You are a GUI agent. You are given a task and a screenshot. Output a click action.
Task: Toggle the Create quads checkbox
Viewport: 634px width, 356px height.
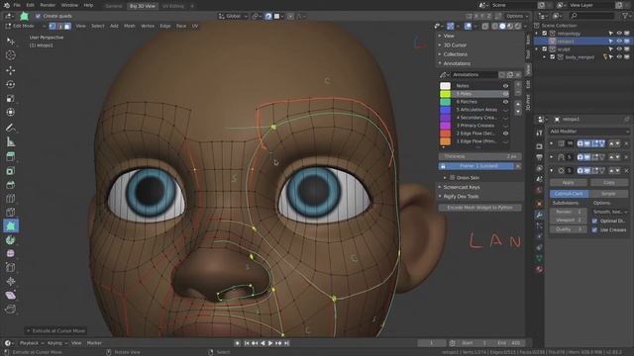[38, 16]
